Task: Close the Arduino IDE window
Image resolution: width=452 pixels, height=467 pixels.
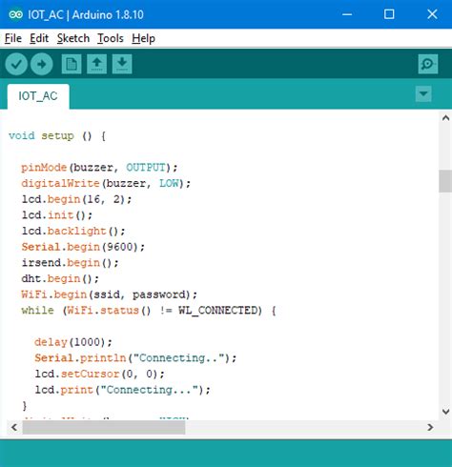Action: [432, 14]
